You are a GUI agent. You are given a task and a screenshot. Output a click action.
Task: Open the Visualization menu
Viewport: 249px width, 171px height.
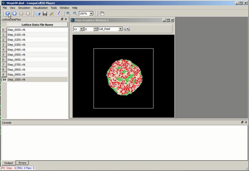coord(40,8)
